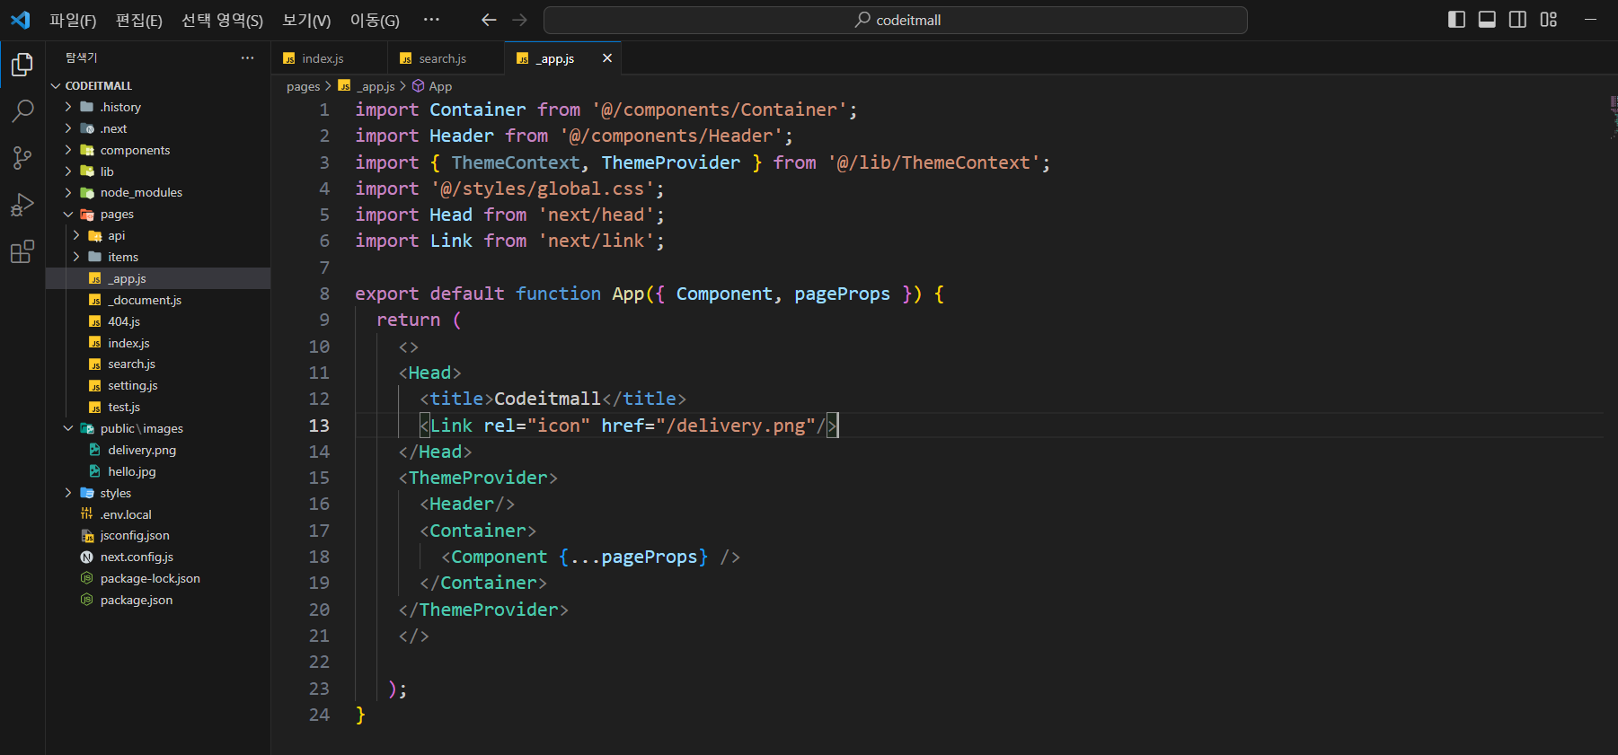Go back with the left arrow
This screenshot has width=1618, height=755.
pos(489,20)
